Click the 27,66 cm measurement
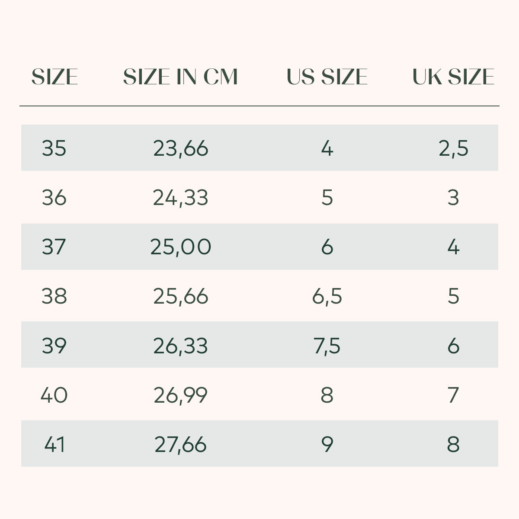Screen dimensions: 519x519 click(181, 444)
